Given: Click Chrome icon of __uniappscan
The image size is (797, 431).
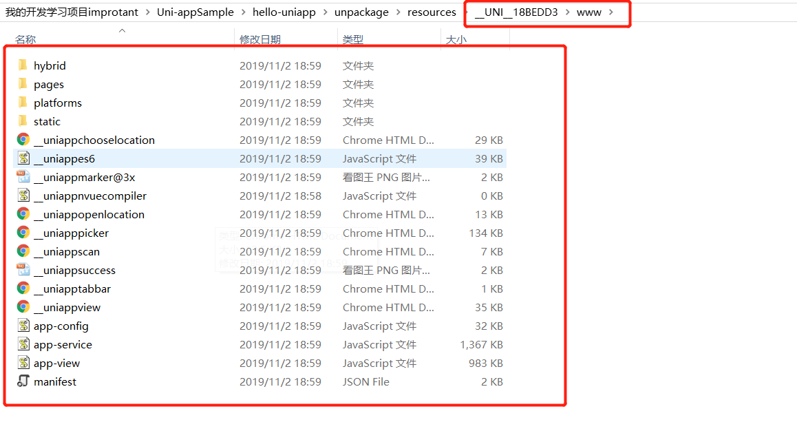Looking at the screenshot, I should tap(23, 251).
